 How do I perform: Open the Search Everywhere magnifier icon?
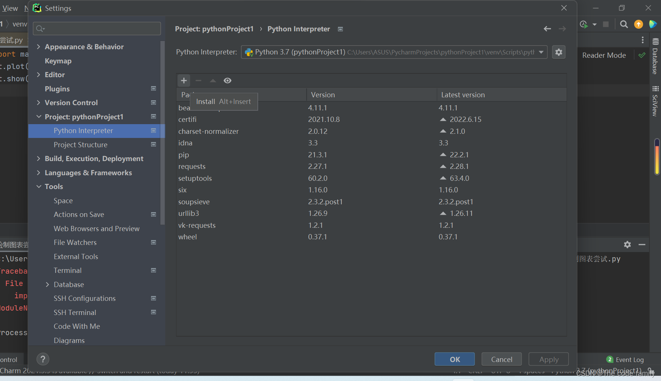click(624, 24)
